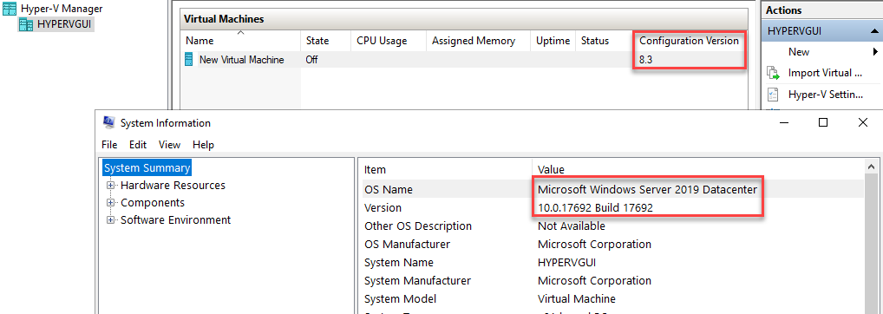The height and width of the screenshot is (314, 883).
Task: Click the CPU Usage column header
Action: point(382,41)
